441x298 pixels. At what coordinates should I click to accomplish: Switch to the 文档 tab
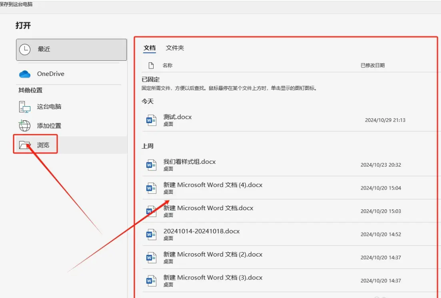click(x=149, y=48)
